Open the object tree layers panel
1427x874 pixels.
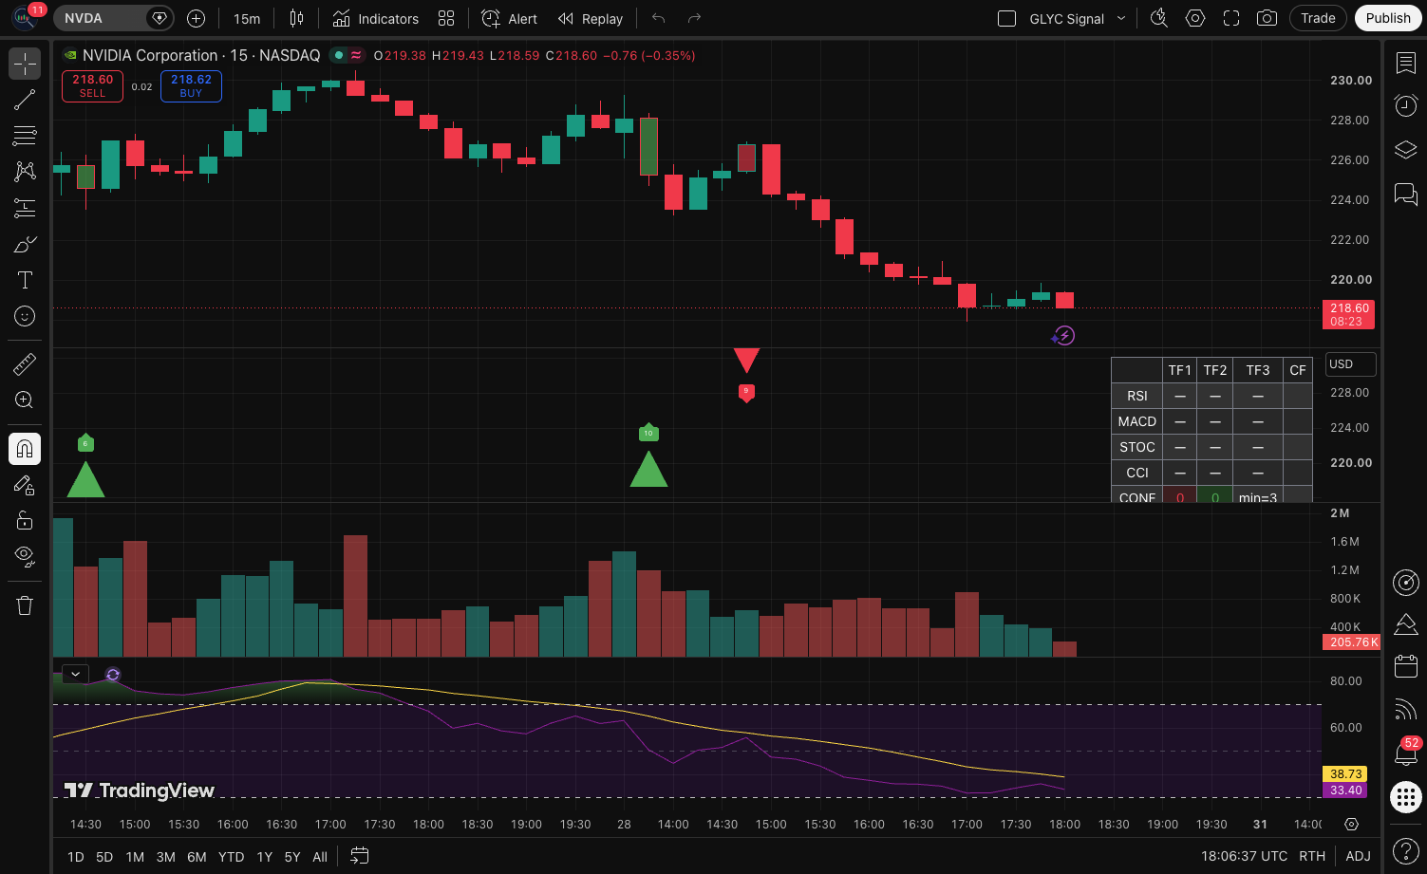point(1405,150)
